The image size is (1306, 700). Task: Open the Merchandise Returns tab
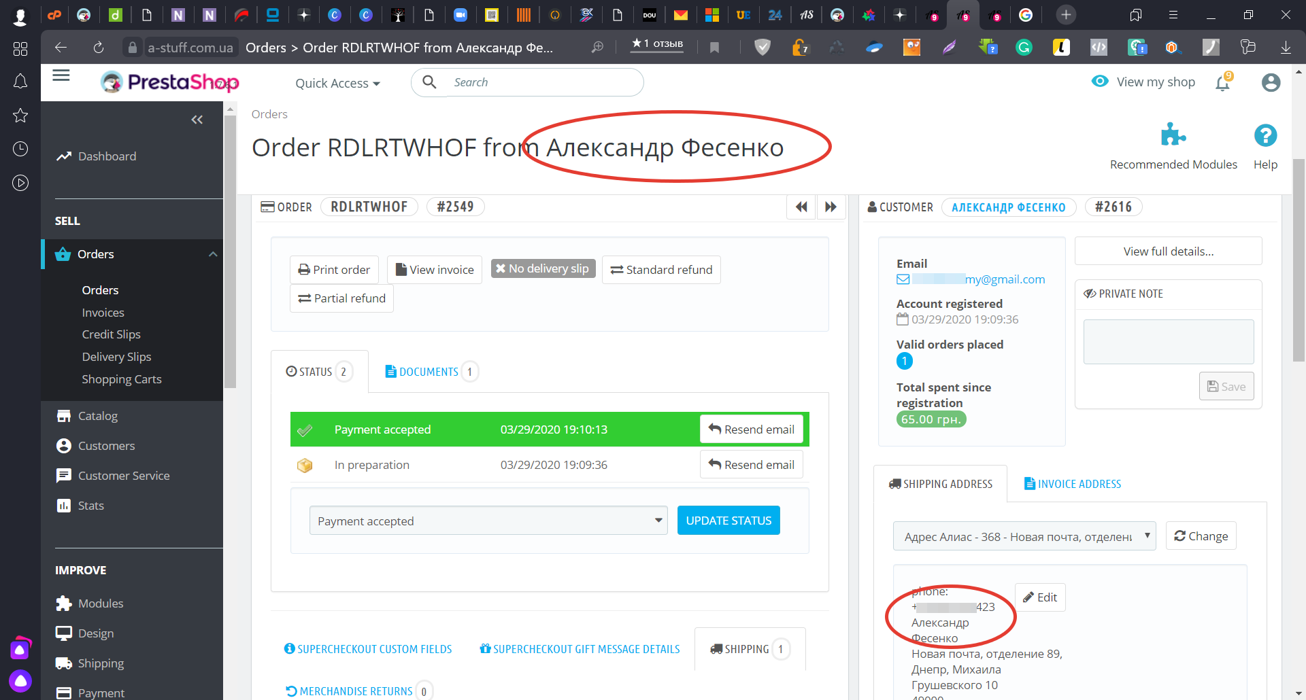tap(358, 691)
